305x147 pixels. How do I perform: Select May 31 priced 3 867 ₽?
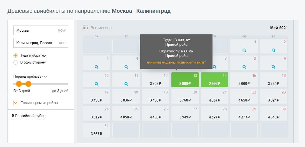[96, 130]
